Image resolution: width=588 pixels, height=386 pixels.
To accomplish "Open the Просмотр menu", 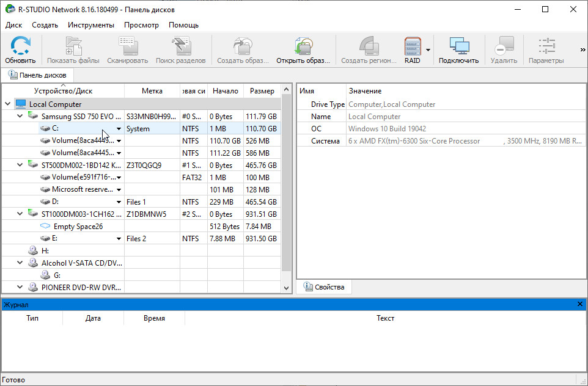I will pyautogui.click(x=141, y=25).
